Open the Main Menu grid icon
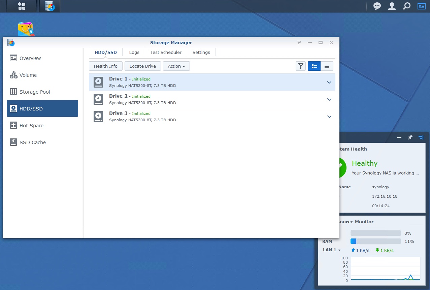 tap(22, 6)
